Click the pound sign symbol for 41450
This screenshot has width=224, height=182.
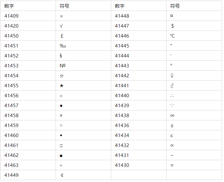(62, 36)
